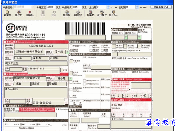Image resolution: width=179 pixels, height=131 pixels.
Task: Click the shipper city field 深圳市
Action: point(41,58)
